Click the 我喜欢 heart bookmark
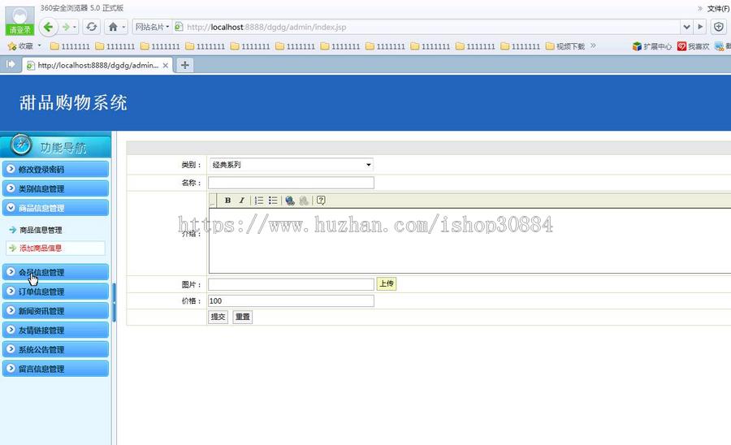 (694, 46)
